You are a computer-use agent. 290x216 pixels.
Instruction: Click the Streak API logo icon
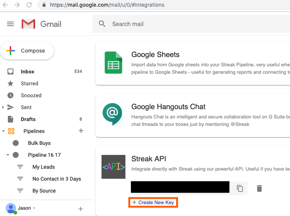(x=113, y=167)
